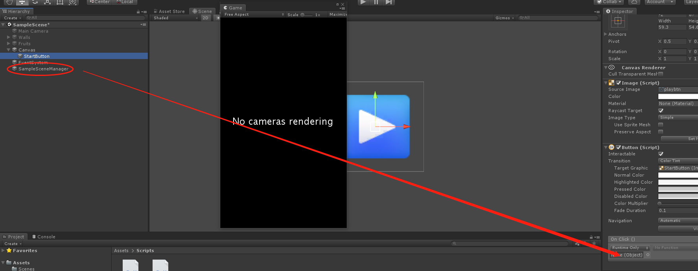The width and height of the screenshot is (698, 271).
Task: Select the Move tool in top toolbar
Action: tap(22, 2)
